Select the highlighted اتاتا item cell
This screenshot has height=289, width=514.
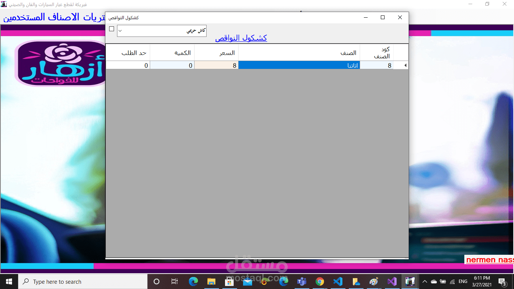pyautogui.click(x=299, y=65)
